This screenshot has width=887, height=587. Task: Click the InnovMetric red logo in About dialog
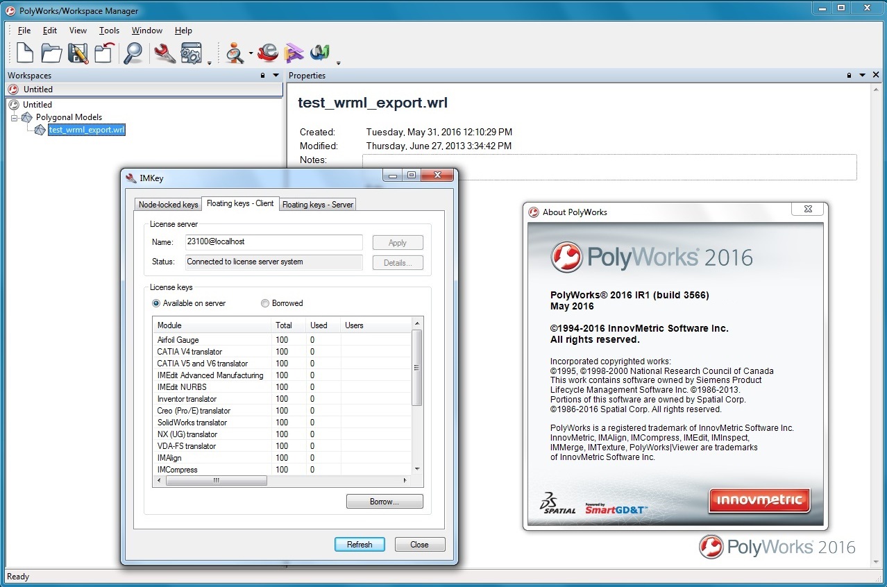tap(759, 500)
